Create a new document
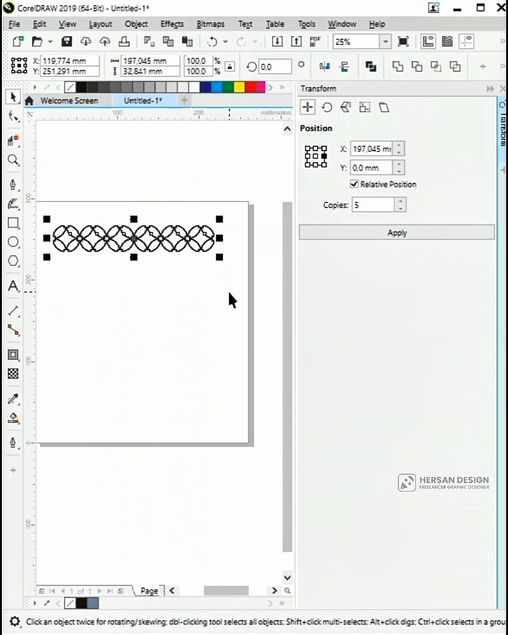The width and height of the screenshot is (508, 635). pyautogui.click(x=18, y=41)
